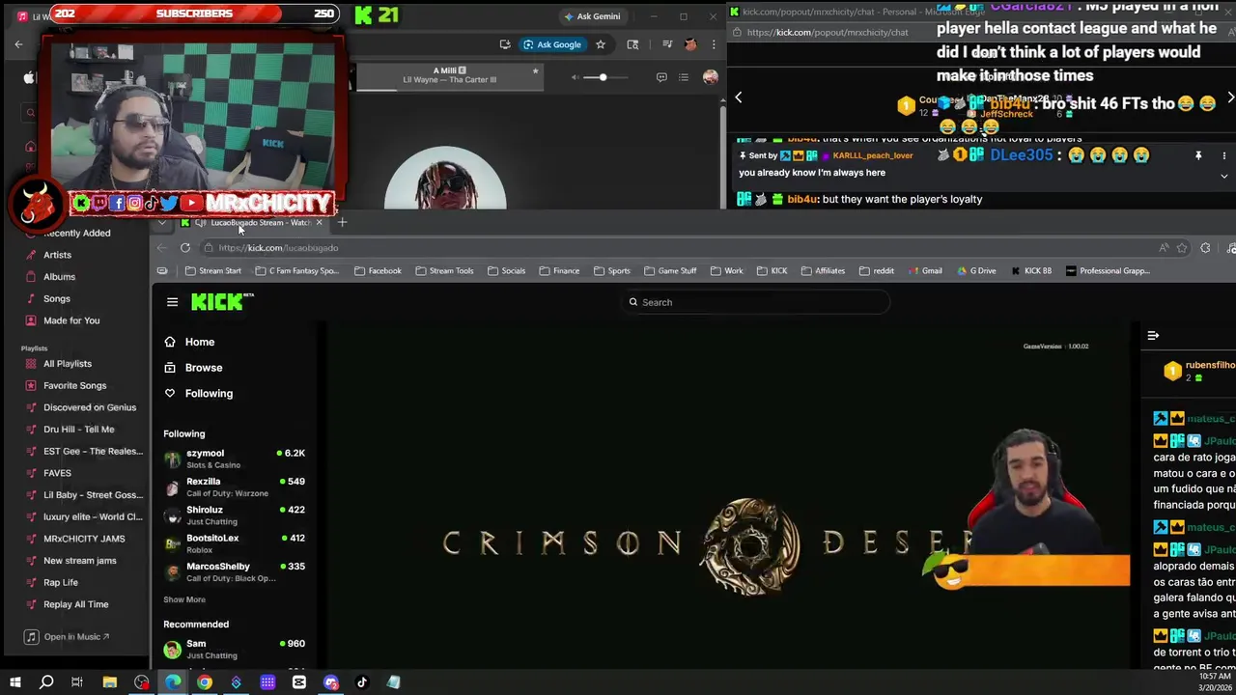Click Ask Gemini in Chrome title bar
The image size is (1236, 695).
point(592,16)
